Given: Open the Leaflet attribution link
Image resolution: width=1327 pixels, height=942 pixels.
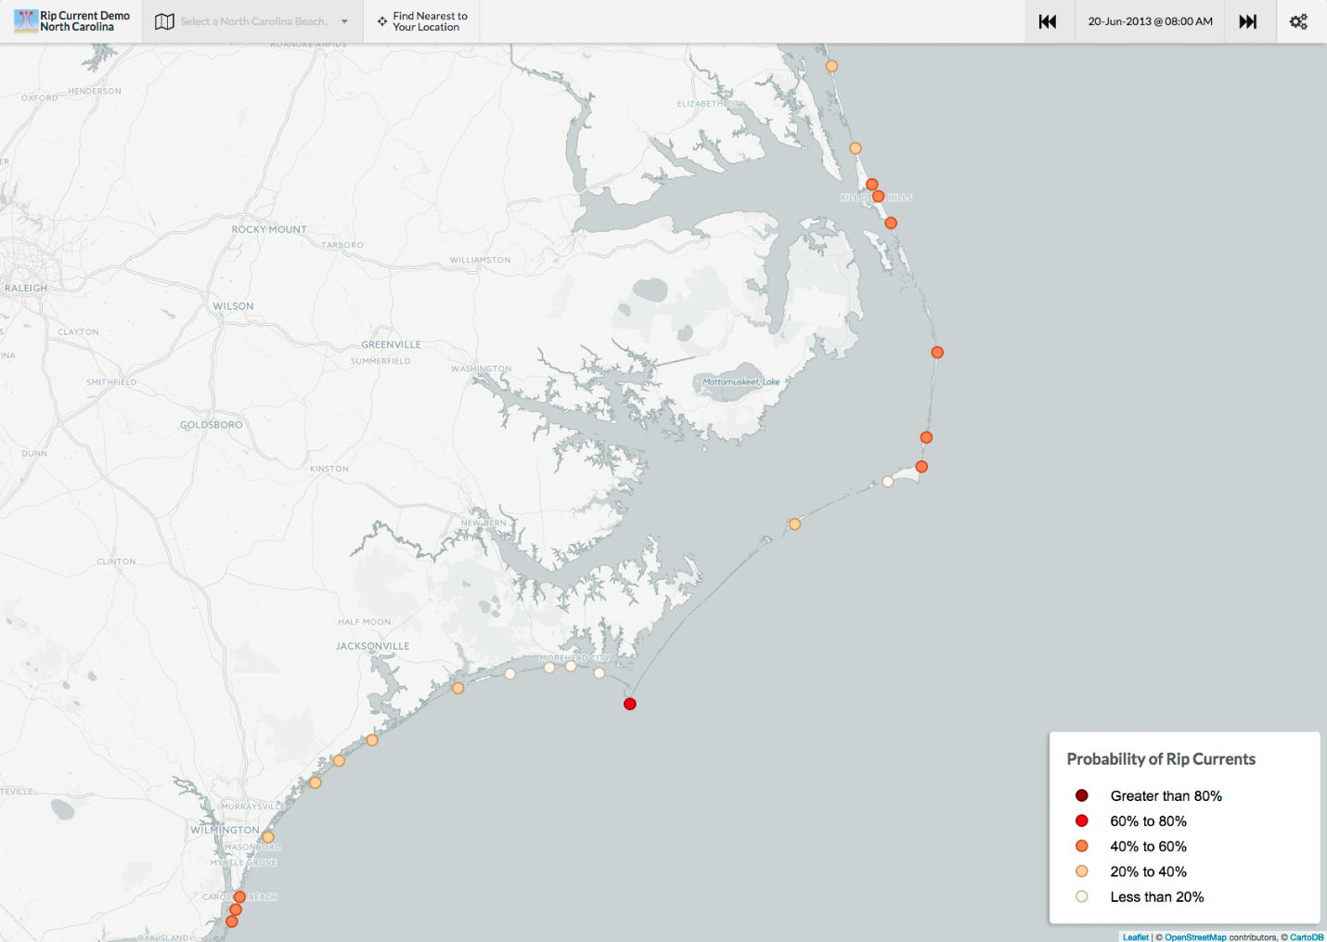Looking at the screenshot, I should point(1135,936).
